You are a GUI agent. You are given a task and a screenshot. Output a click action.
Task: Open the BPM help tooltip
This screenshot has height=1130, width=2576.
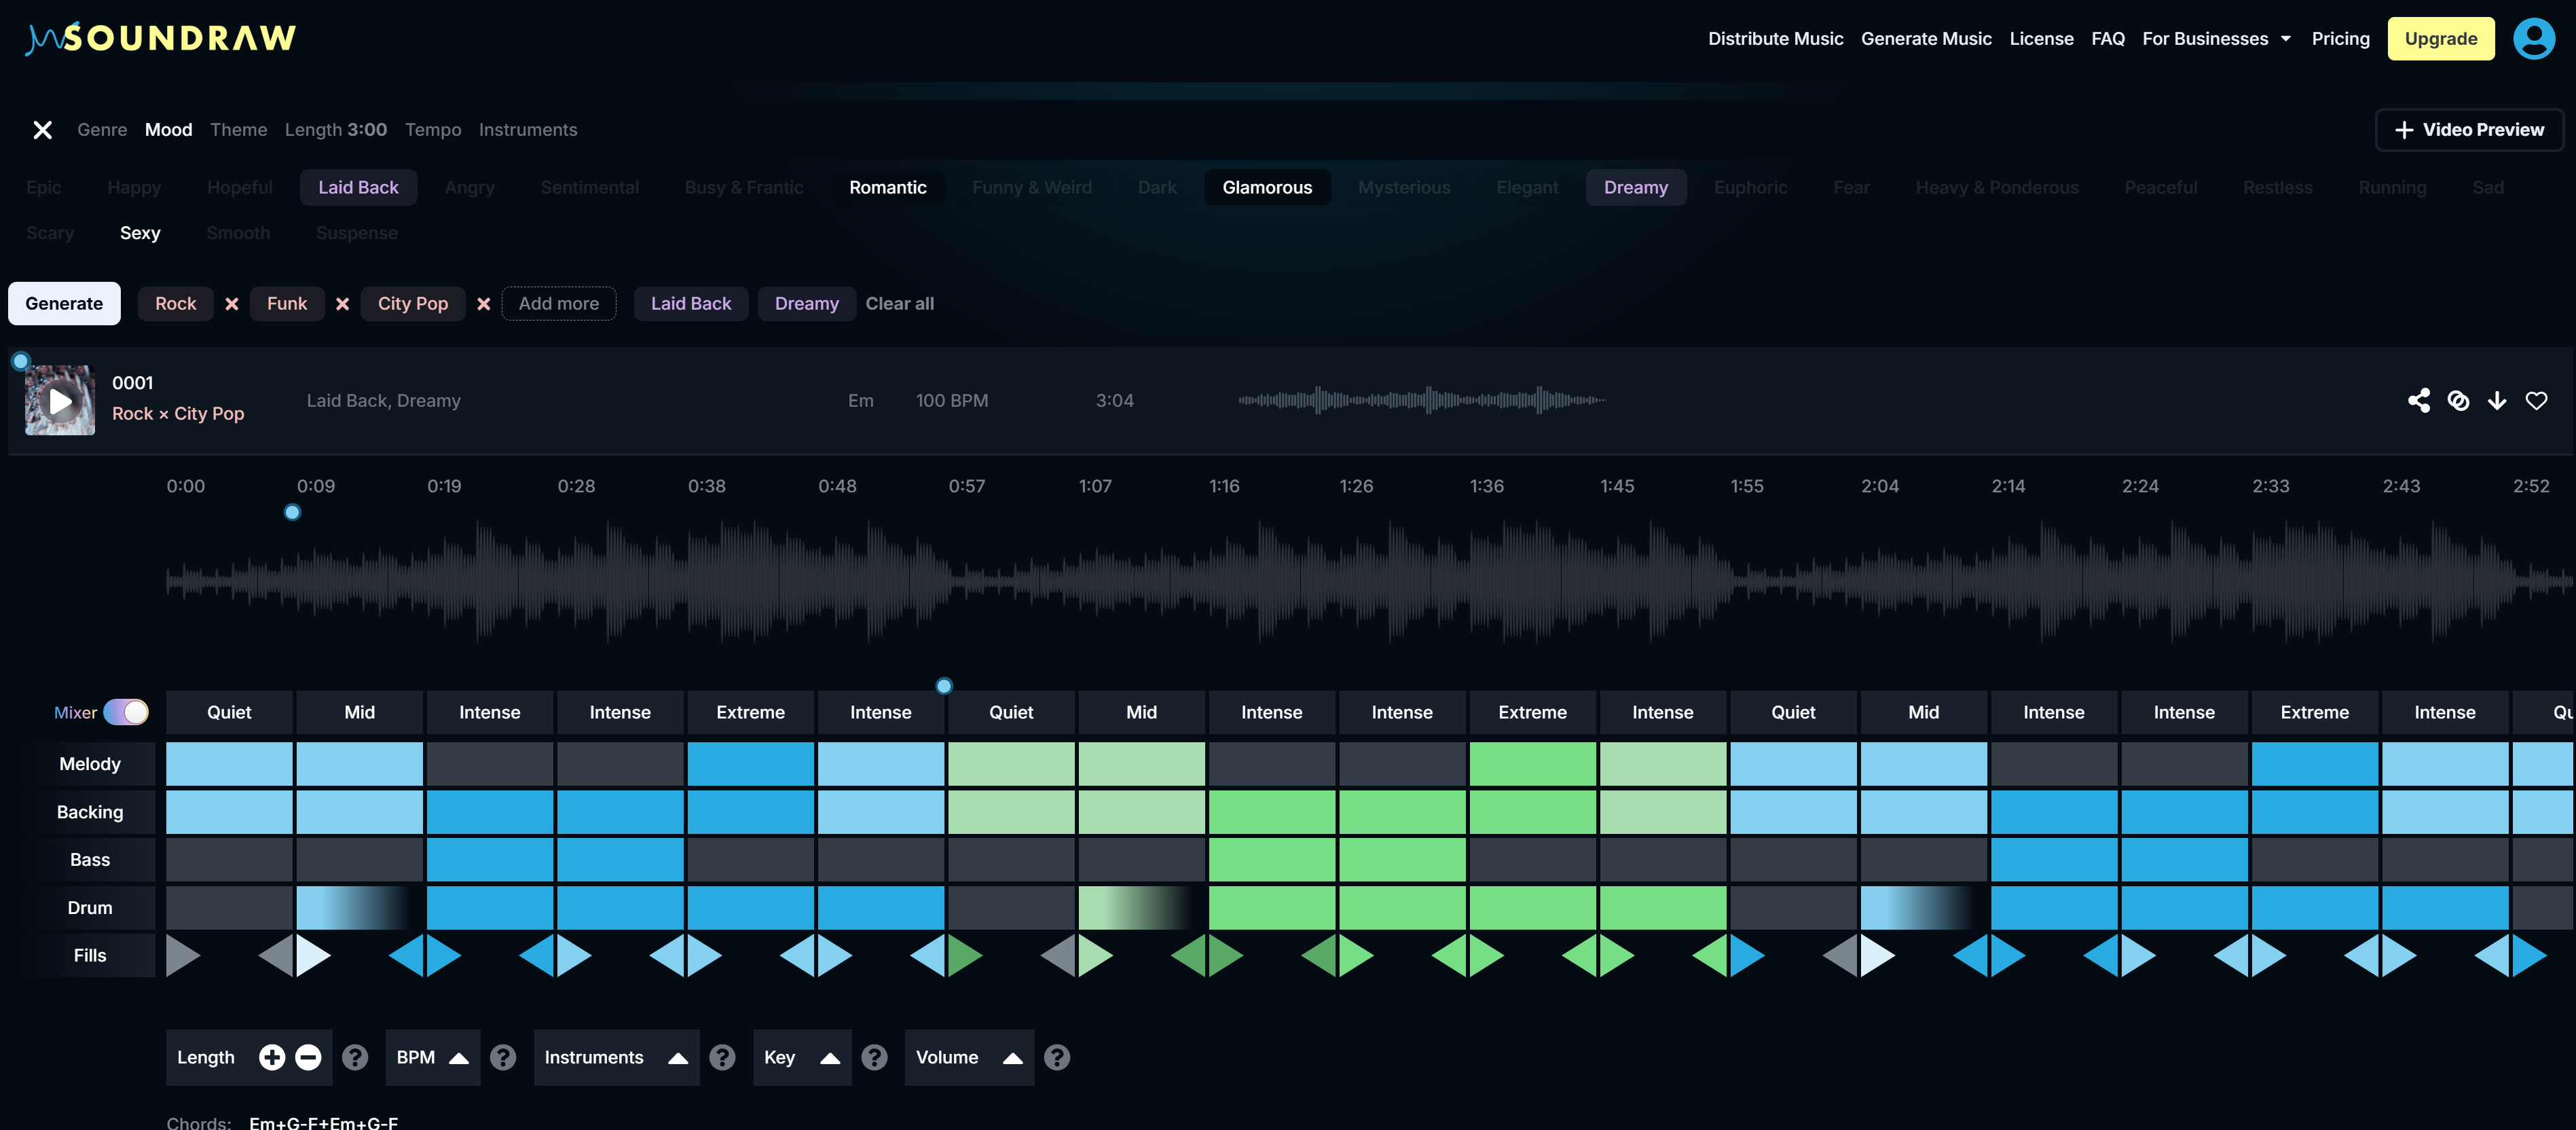pos(504,1057)
